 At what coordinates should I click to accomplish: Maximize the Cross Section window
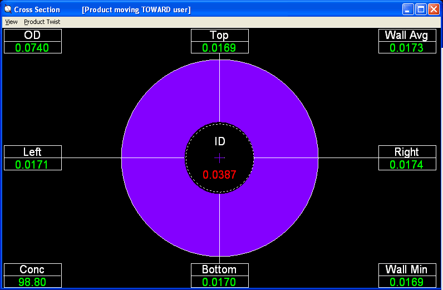pos(421,9)
